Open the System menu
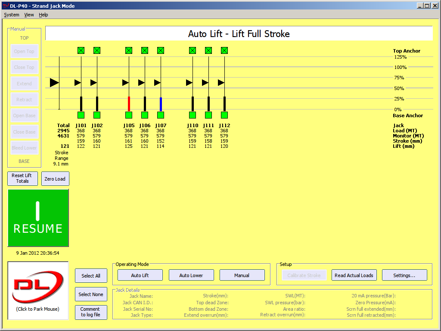This screenshot has width=441, height=331. tap(12, 15)
